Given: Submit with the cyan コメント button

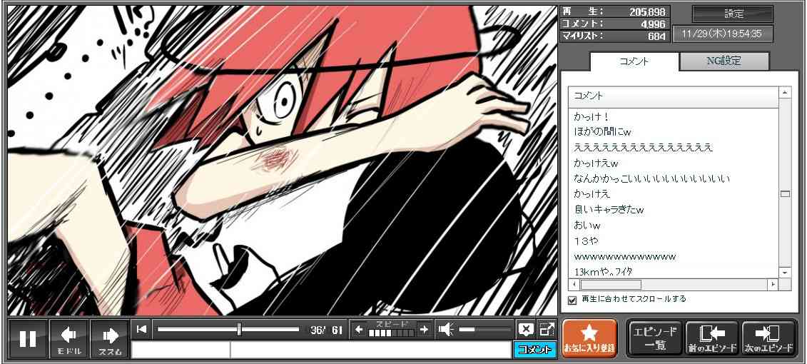Looking at the screenshot, I should [x=534, y=350].
